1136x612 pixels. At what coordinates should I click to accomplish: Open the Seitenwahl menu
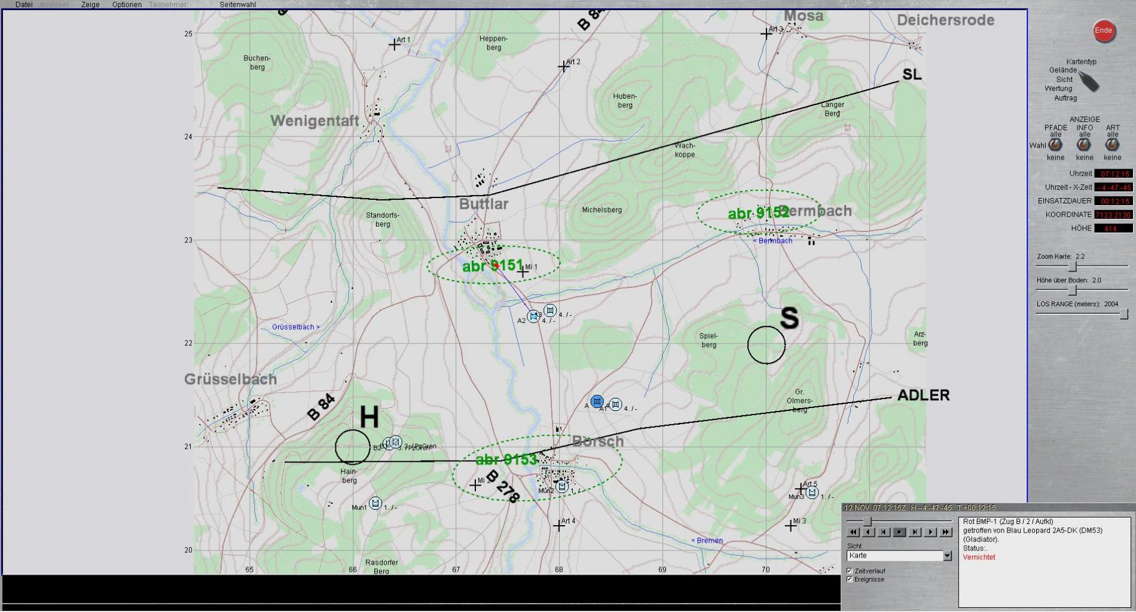point(237,5)
